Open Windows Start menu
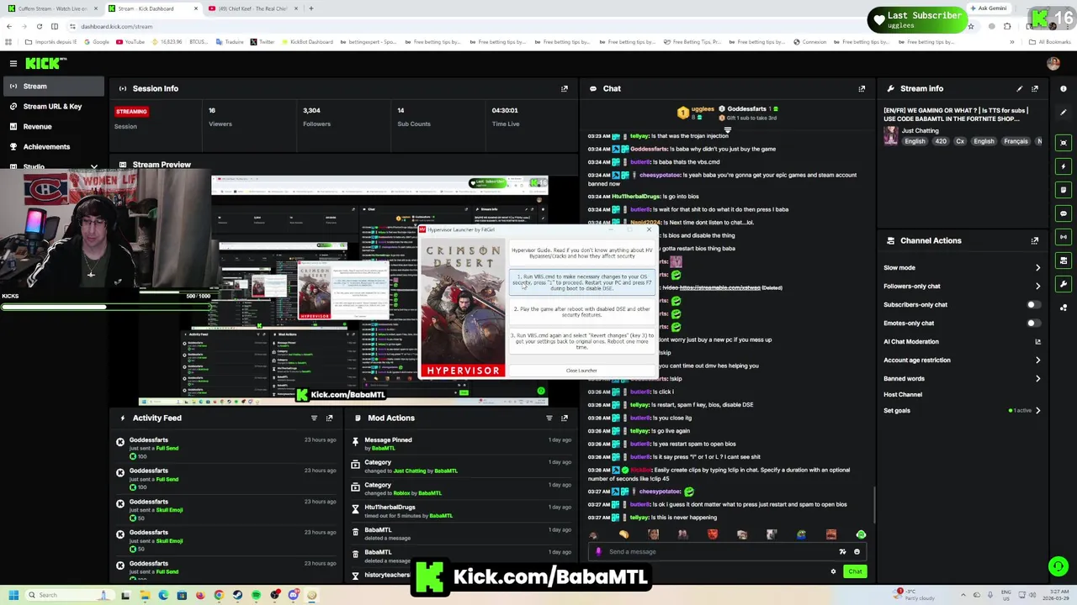This screenshot has width=1077, height=605. (13, 595)
